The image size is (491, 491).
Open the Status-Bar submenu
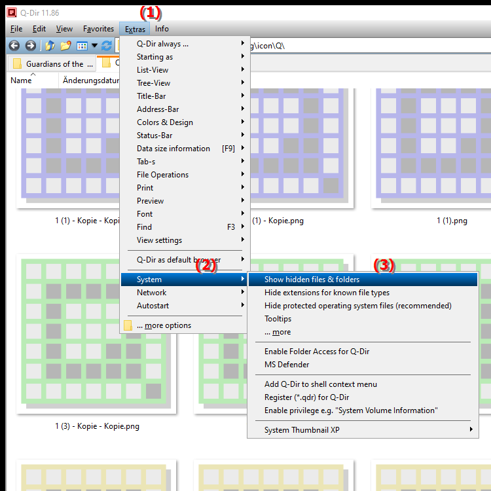(x=185, y=136)
